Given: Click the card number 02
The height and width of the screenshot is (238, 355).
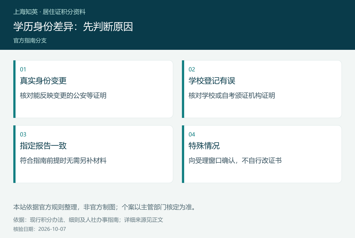Looking at the screenshot, I should pyautogui.click(x=192, y=69).
